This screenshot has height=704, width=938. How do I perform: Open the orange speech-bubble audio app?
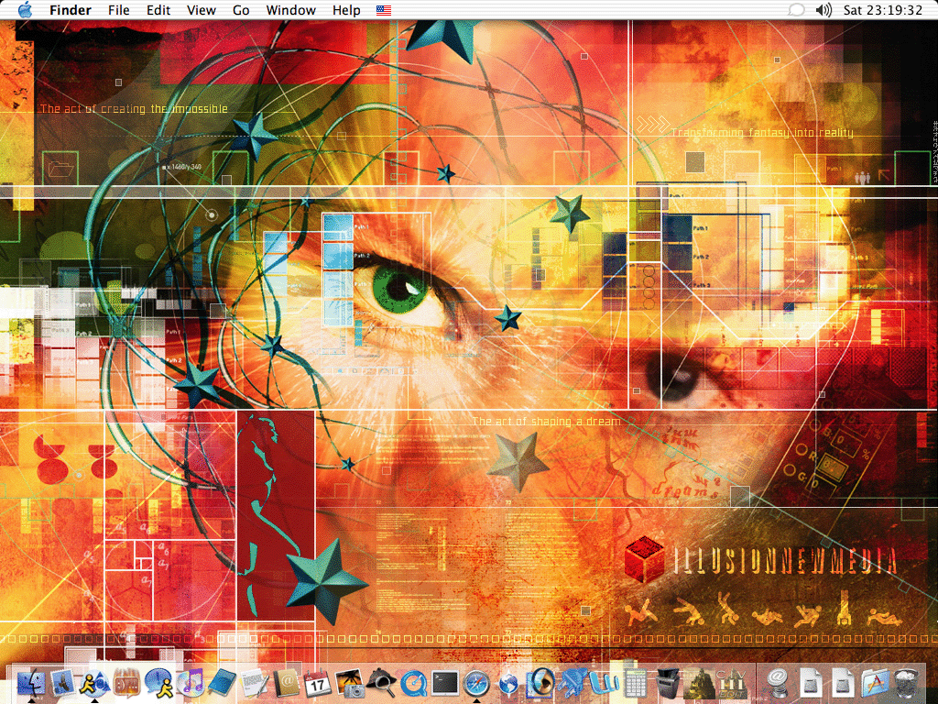pyautogui.click(x=125, y=683)
